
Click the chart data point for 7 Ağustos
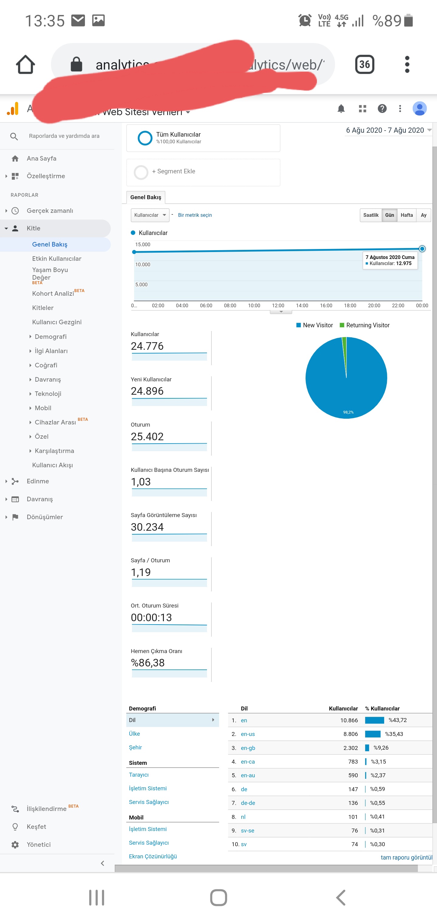422,249
